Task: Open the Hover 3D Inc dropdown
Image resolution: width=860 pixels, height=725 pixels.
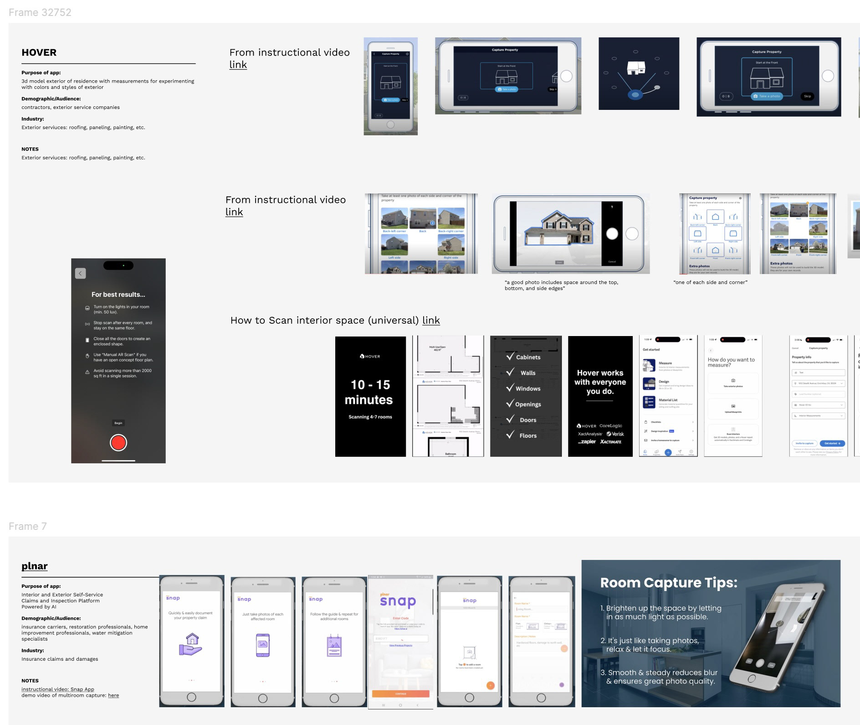Action: [819, 405]
